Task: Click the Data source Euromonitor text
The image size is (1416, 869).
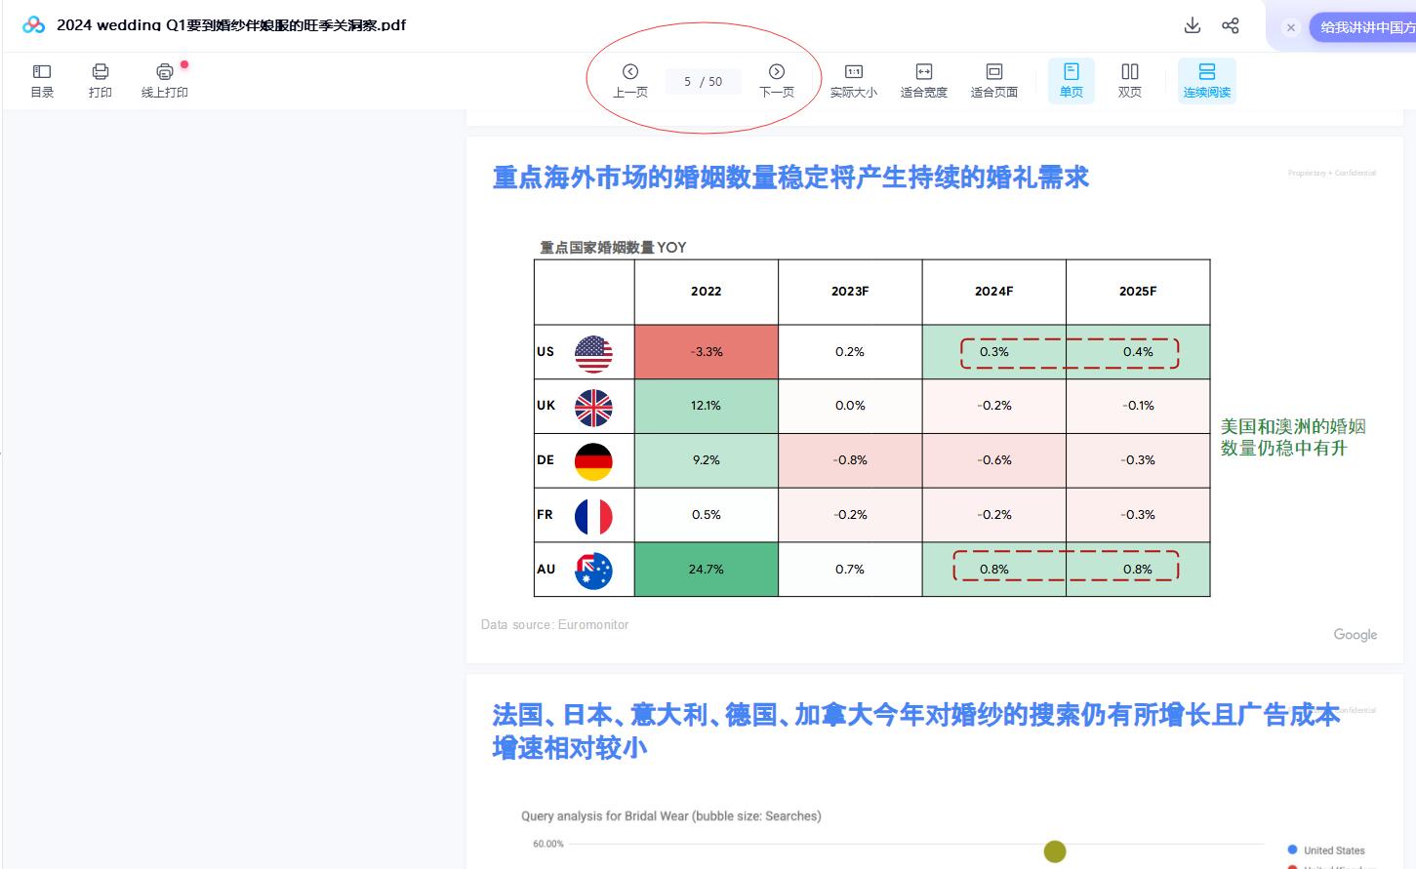Action: click(x=554, y=624)
